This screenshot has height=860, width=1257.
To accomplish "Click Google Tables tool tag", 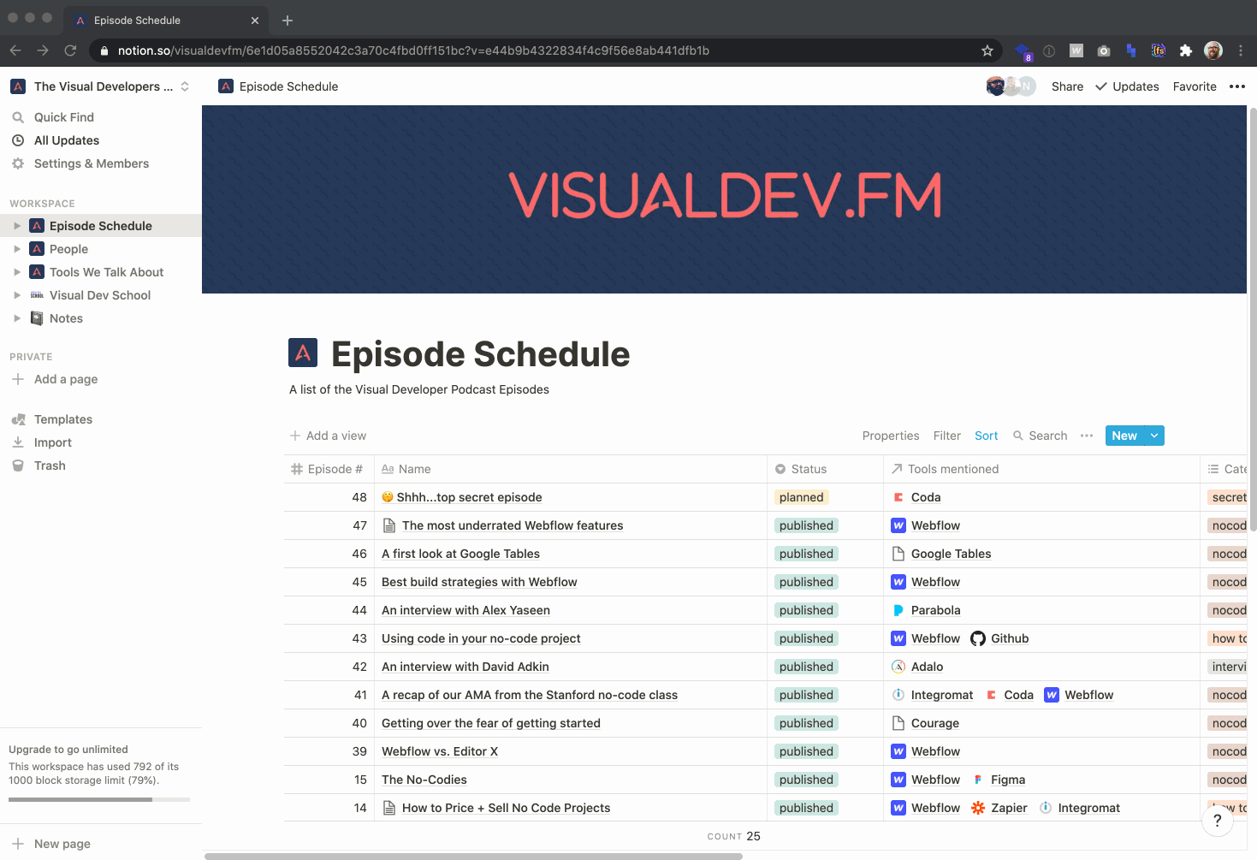I will 941,554.
